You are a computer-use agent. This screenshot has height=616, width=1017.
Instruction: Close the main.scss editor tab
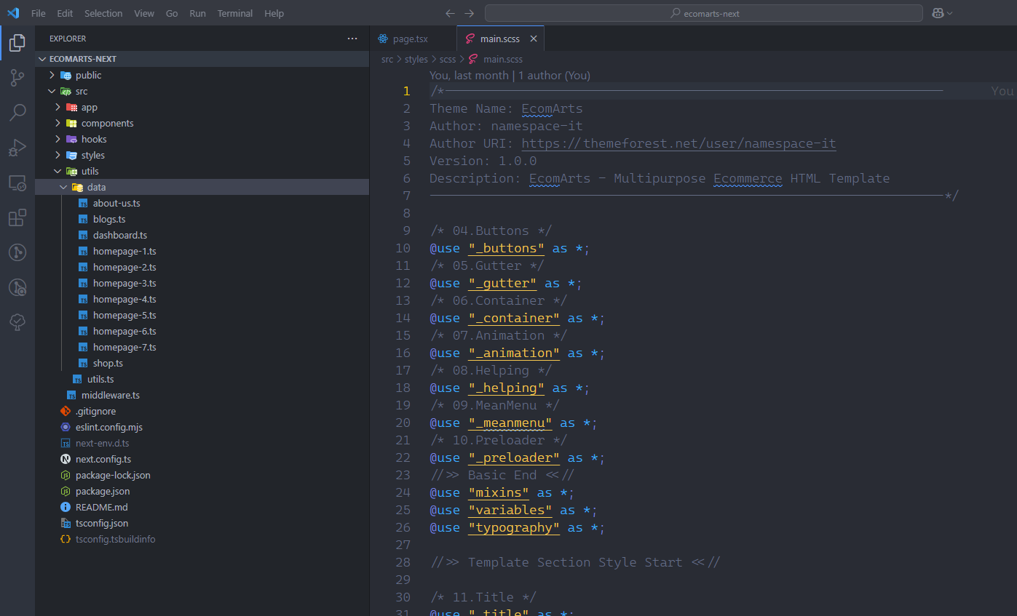coord(534,39)
